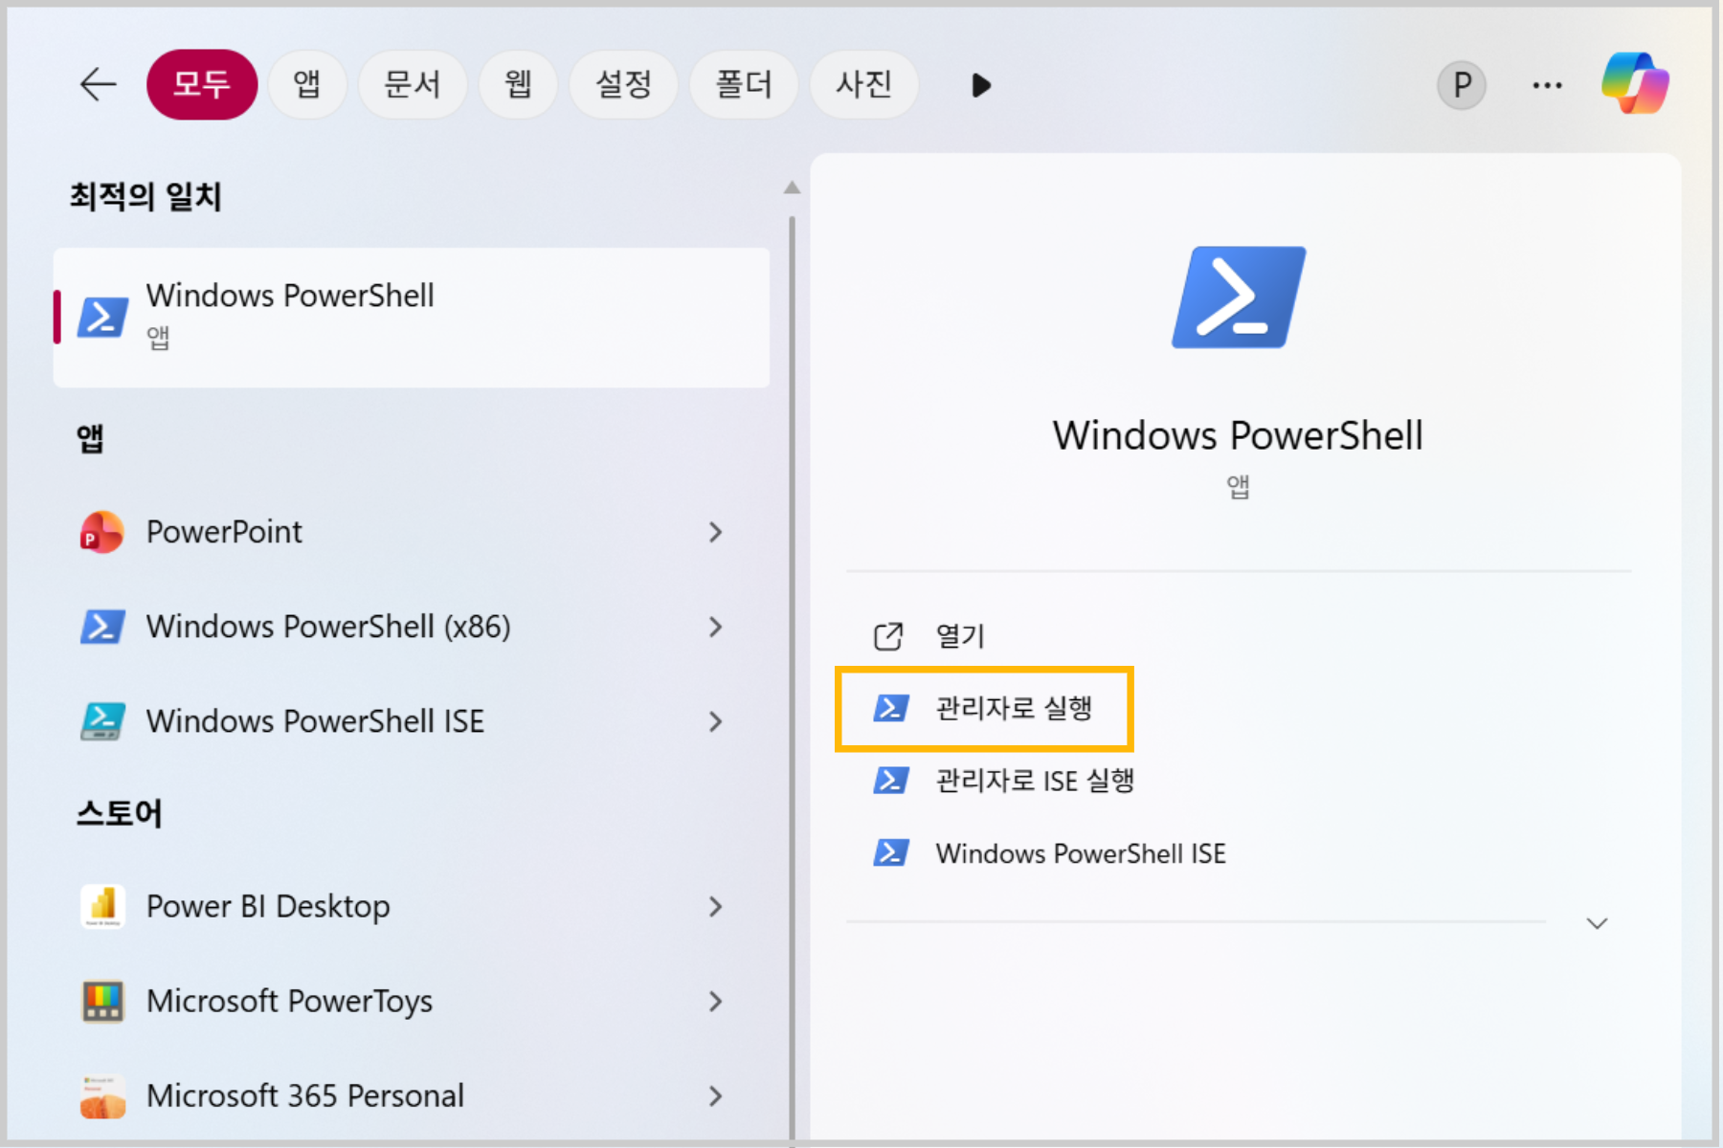Go back with the left arrow
The image size is (1723, 1148).
(x=98, y=85)
